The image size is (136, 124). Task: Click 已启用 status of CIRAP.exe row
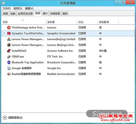point(82,57)
